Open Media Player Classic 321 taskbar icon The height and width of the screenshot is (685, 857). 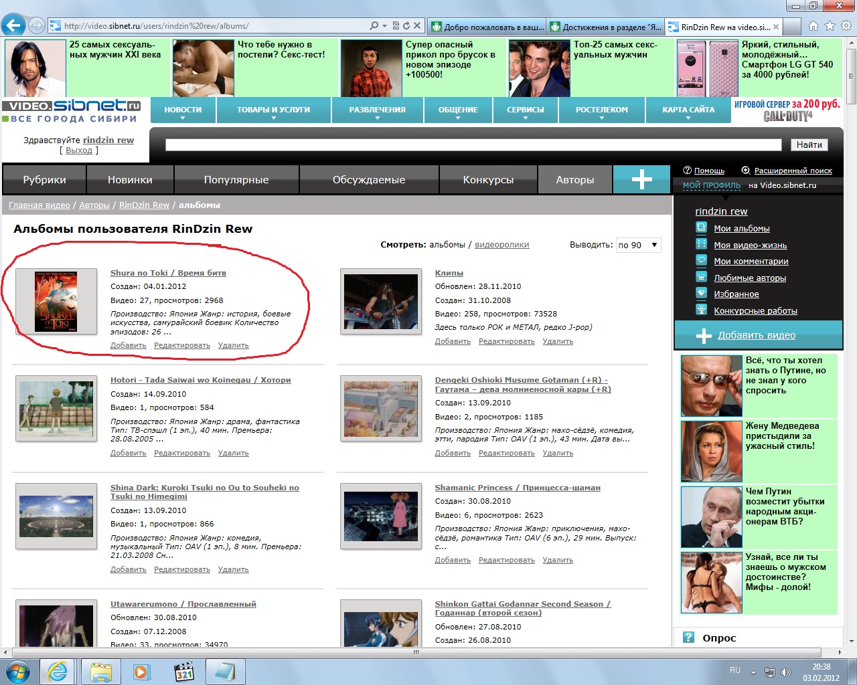[183, 672]
